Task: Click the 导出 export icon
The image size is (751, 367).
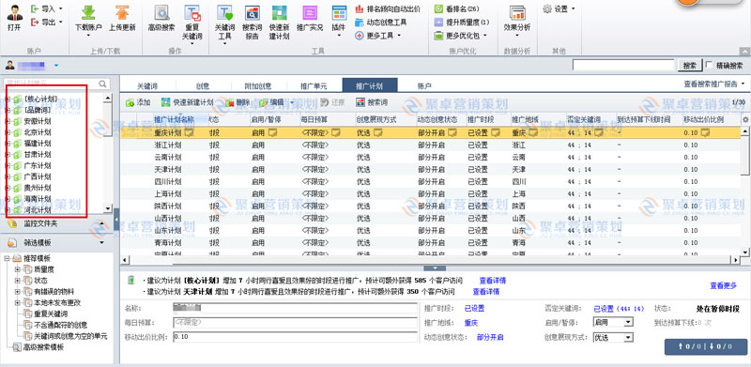Action: pos(36,22)
